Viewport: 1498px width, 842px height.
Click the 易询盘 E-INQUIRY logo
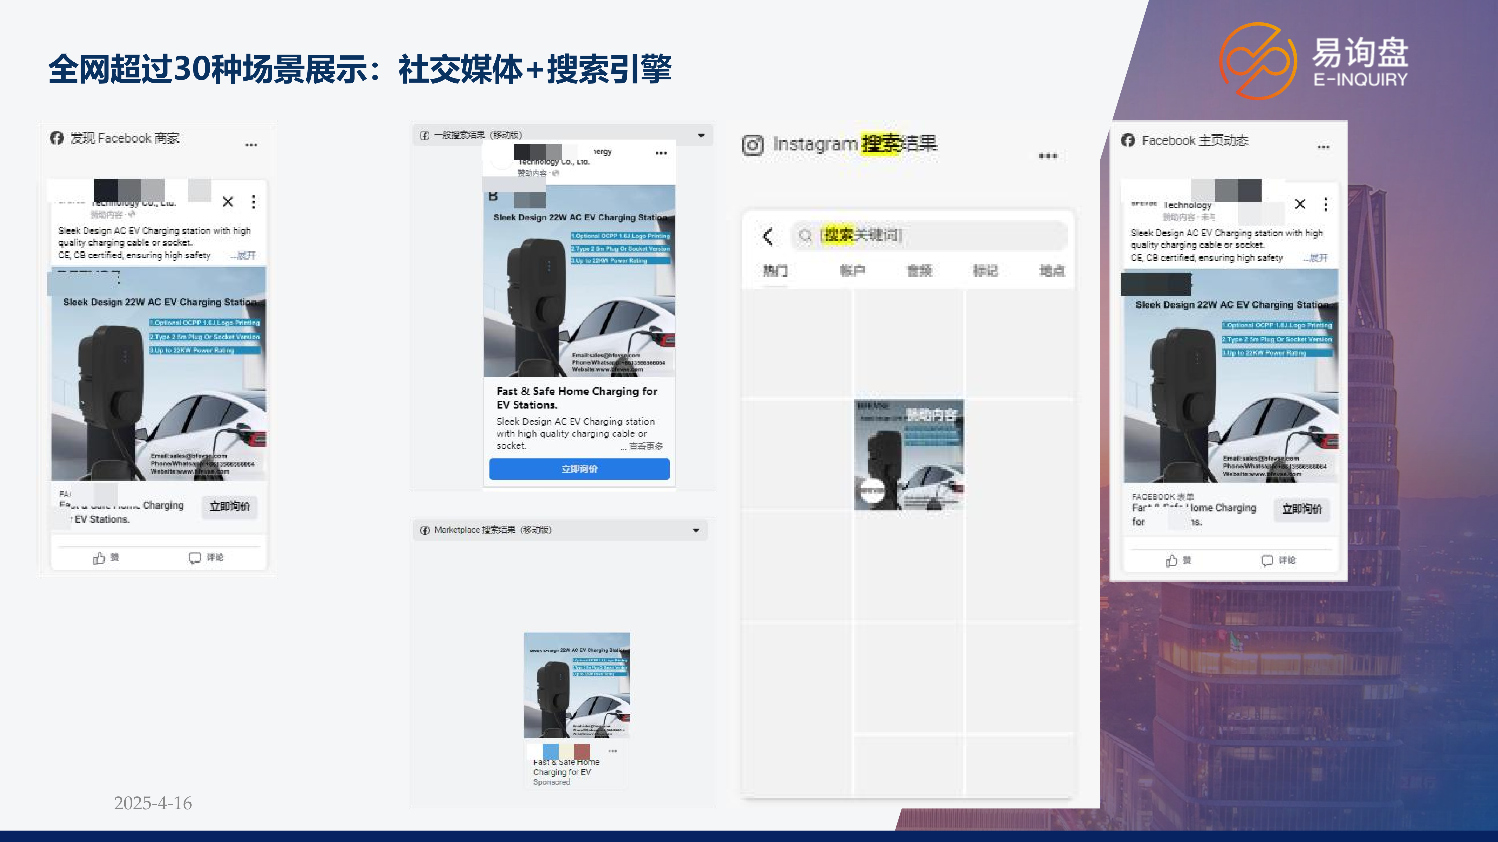click(x=1314, y=61)
